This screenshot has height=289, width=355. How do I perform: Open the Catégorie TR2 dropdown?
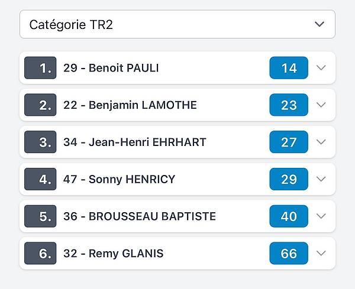177,24
